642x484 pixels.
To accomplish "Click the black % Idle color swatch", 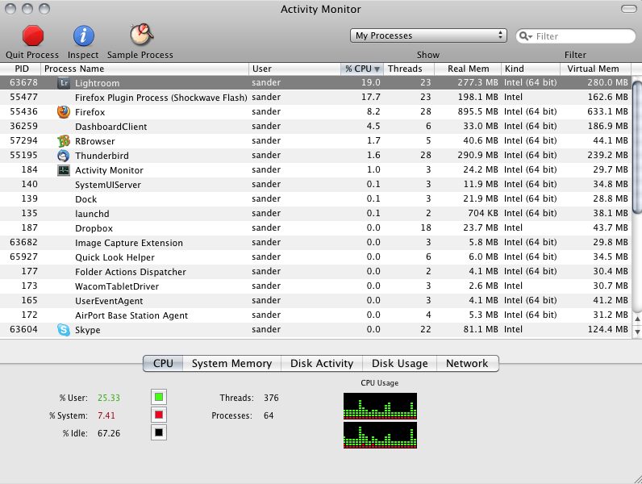I will pos(159,432).
